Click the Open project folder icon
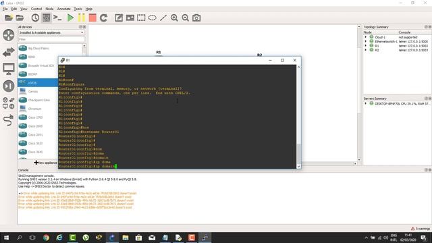 (x=20, y=18)
